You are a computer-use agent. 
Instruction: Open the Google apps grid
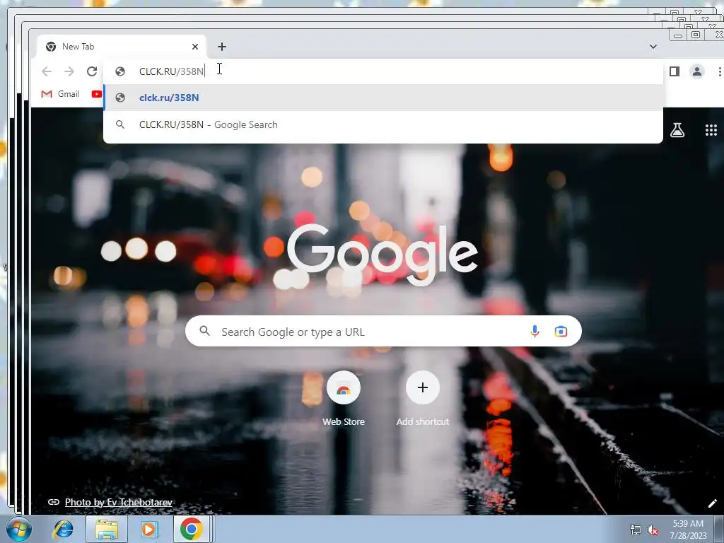pos(711,130)
